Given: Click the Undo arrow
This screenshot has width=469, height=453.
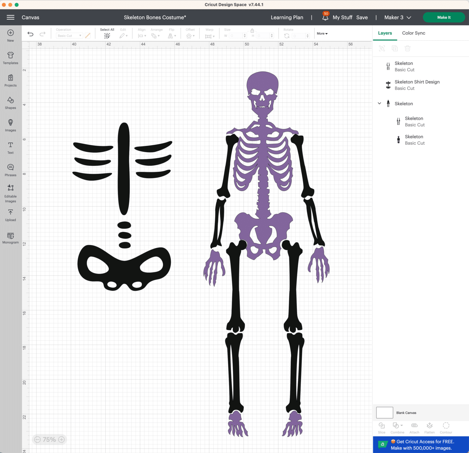Looking at the screenshot, I should tap(30, 34).
